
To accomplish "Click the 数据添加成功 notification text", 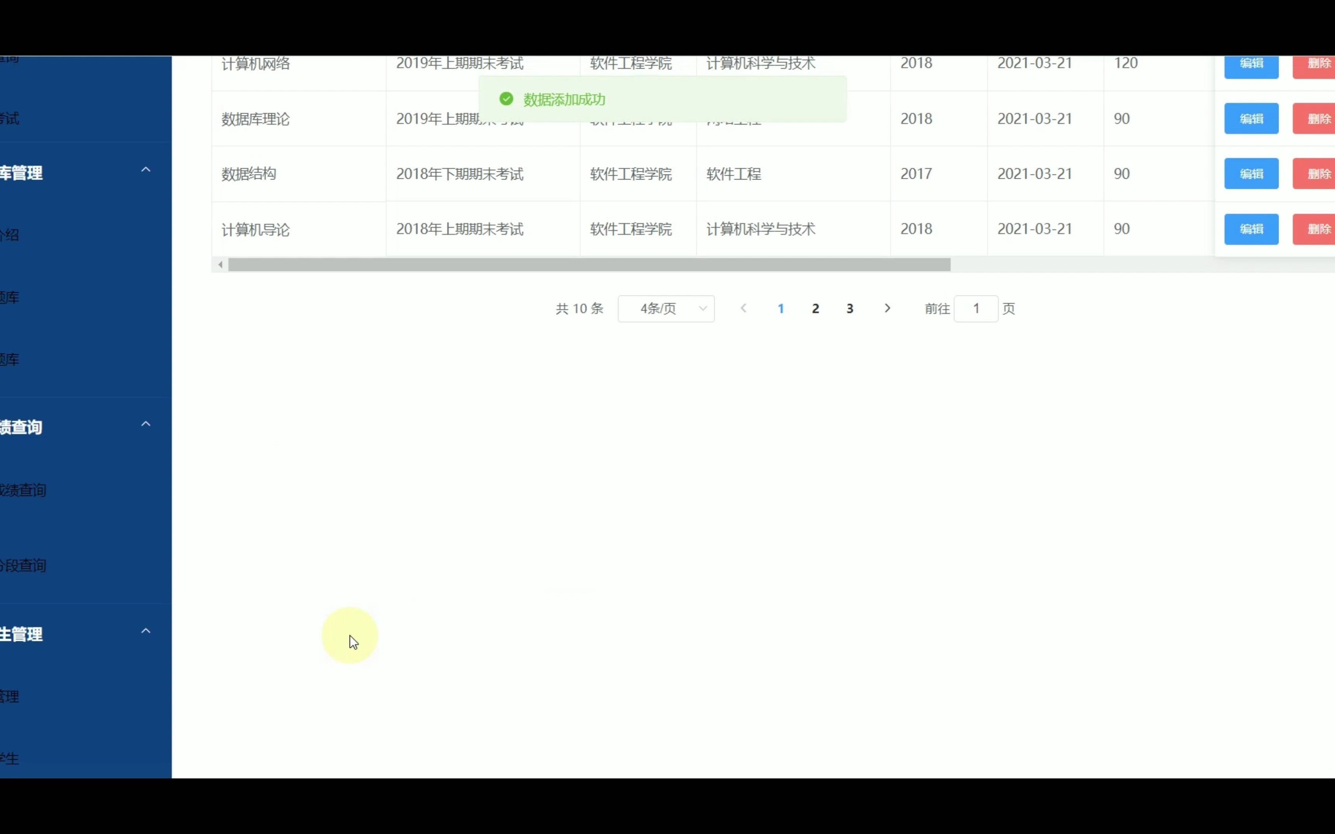I will pyautogui.click(x=564, y=100).
